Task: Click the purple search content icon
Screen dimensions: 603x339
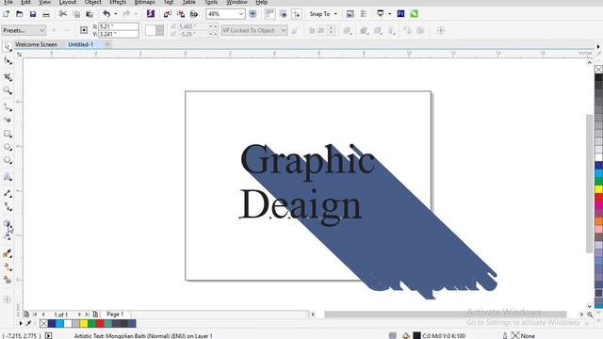Action: [x=151, y=14]
